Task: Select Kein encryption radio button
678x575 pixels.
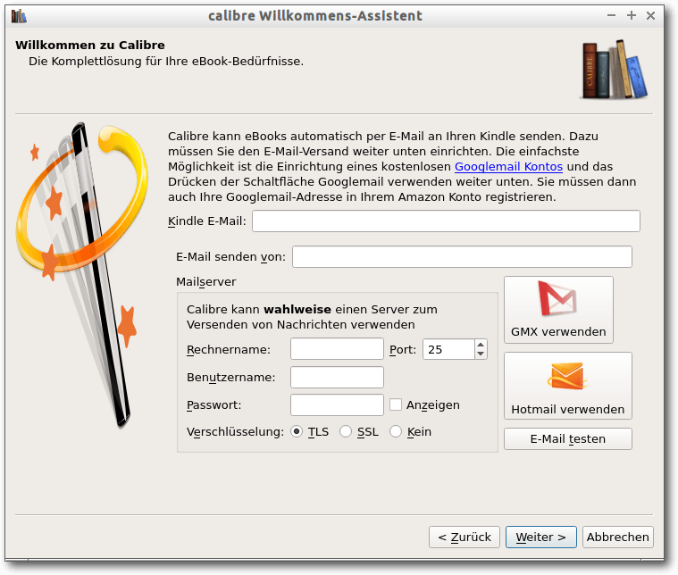Action: coord(396,431)
